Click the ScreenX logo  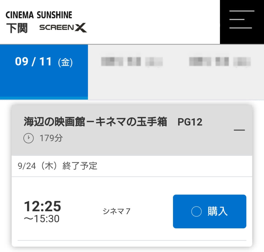63,27
